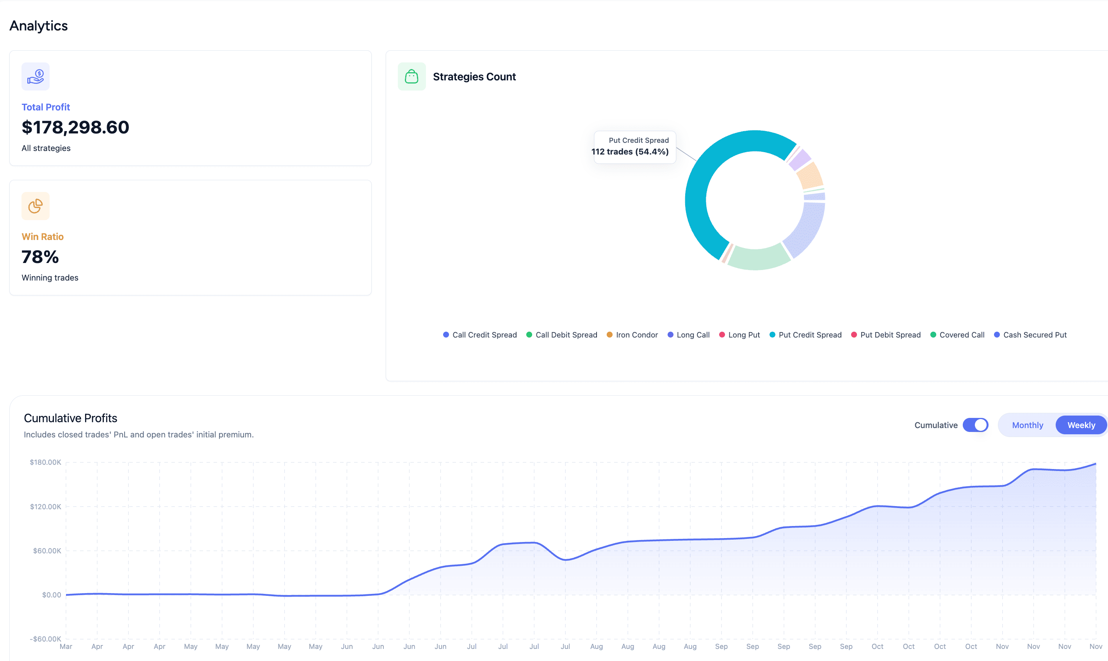The image size is (1108, 661).
Task: Turn off the Cumulative toggle
Action: coord(976,425)
